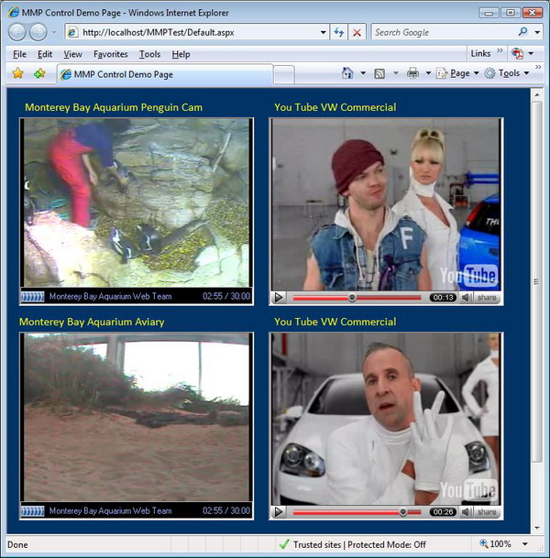Click the Back navigation button

[x=16, y=32]
